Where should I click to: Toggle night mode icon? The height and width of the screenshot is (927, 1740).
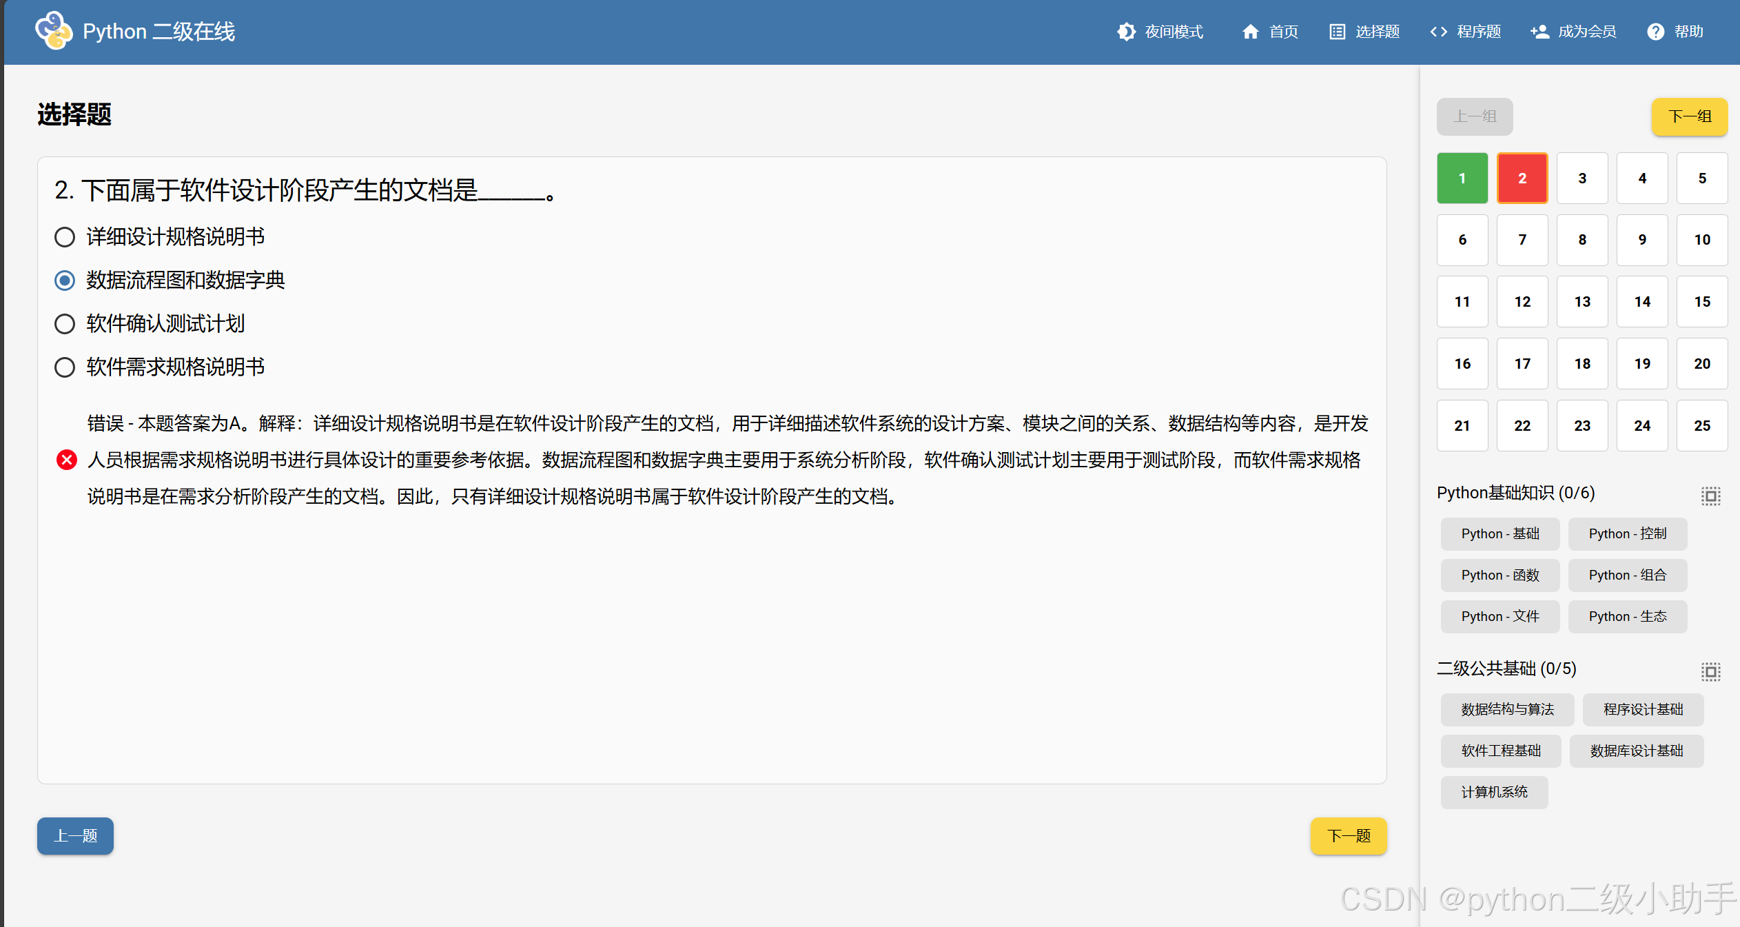[1126, 32]
